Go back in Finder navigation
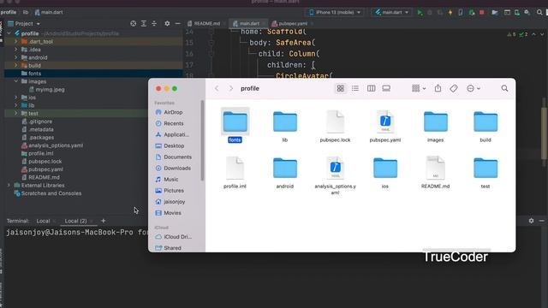Screen dimensions: 548x308 coord(217,88)
